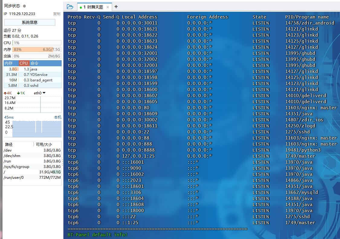Copy the IP address with 复制
The height and width of the screenshot is (239, 340).
pyautogui.click(x=57, y=14)
